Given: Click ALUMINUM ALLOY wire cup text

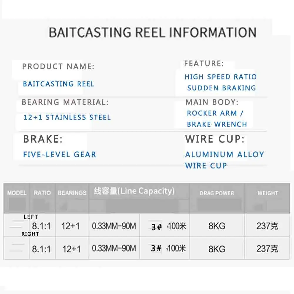Looking at the screenshot, I should (225, 155).
